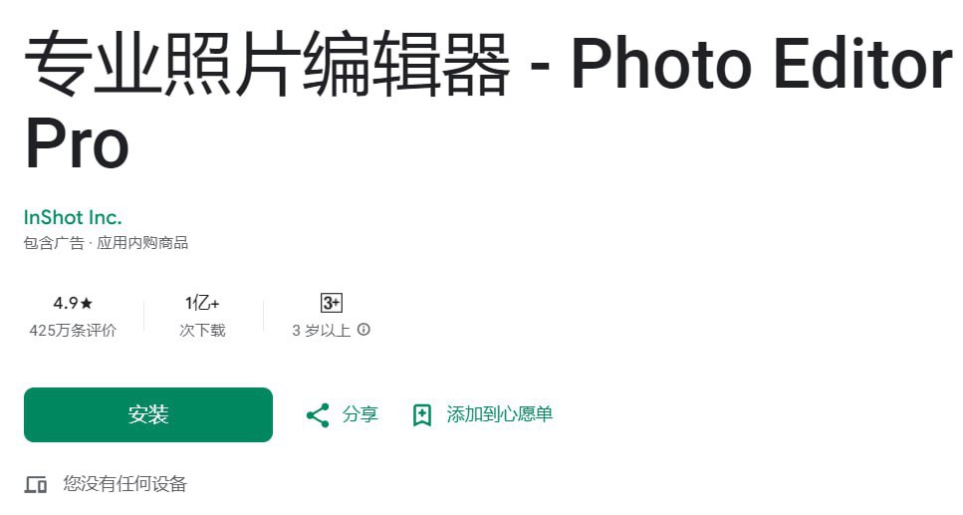963x515 pixels.
Task: Click the 3+ content rating badge
Action: click(x=331, y=303)
